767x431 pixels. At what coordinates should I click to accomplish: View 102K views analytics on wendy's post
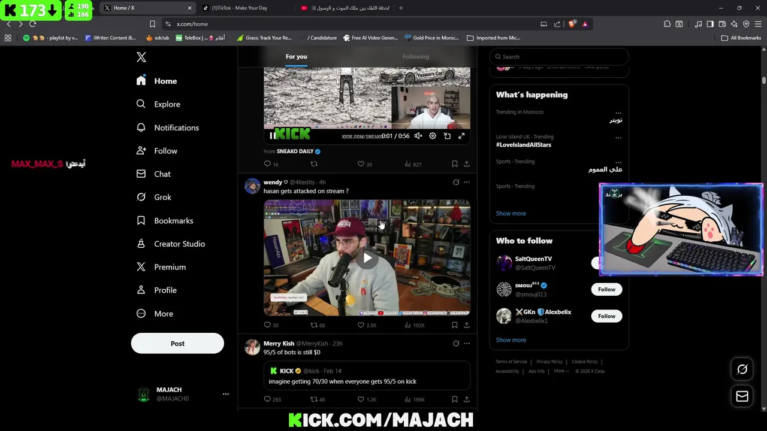(x=414, y=325)
